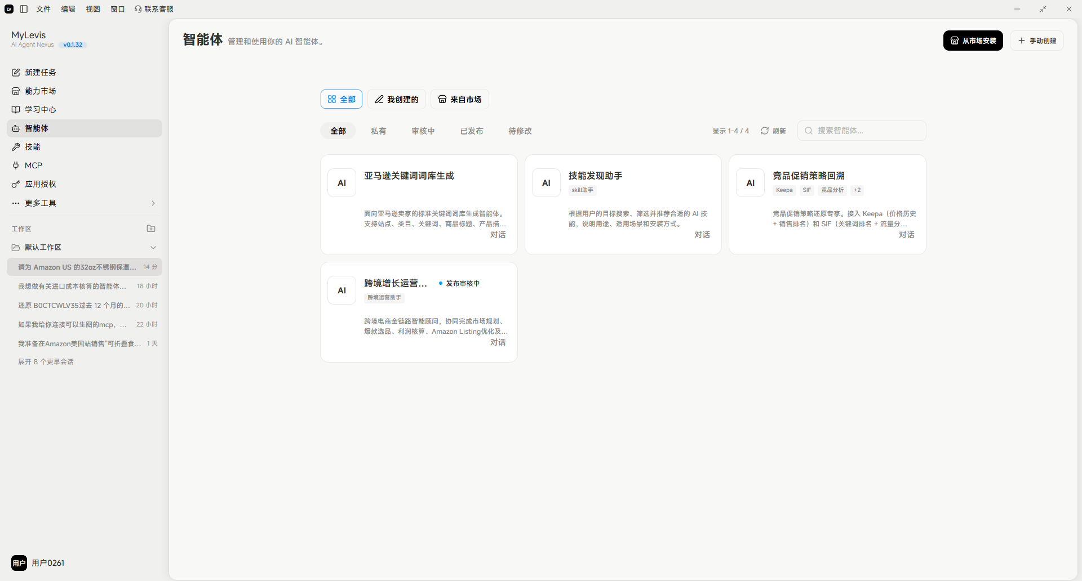
Task: Click the 默认工作区 folder icon
Action: [x=16, y=248]
